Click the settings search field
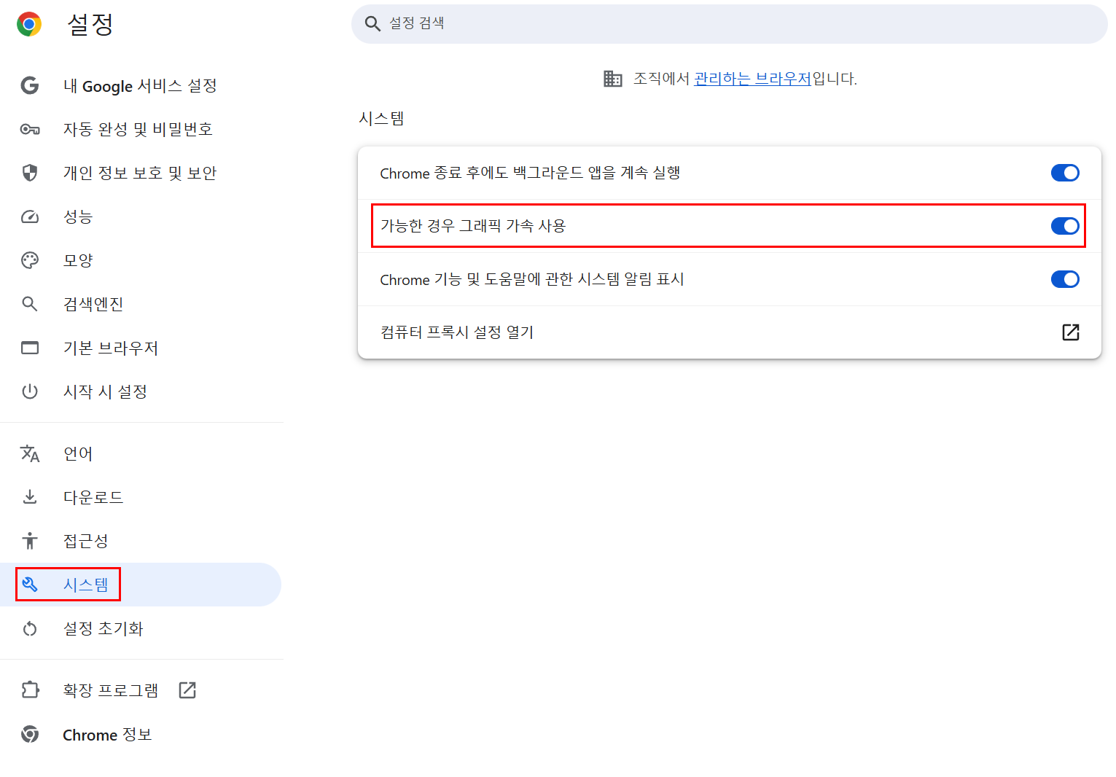The image size is (1116, 777). [729, 23]
